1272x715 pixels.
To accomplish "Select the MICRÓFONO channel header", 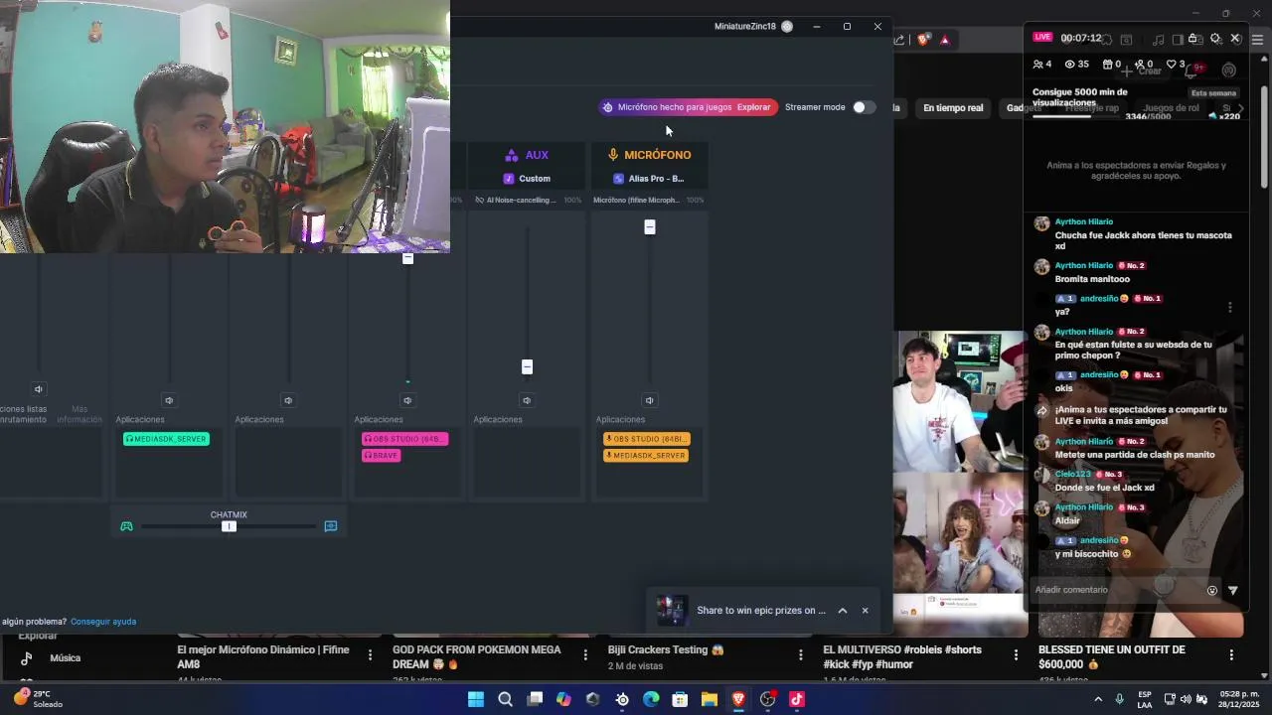I will [x=649, y=155].
